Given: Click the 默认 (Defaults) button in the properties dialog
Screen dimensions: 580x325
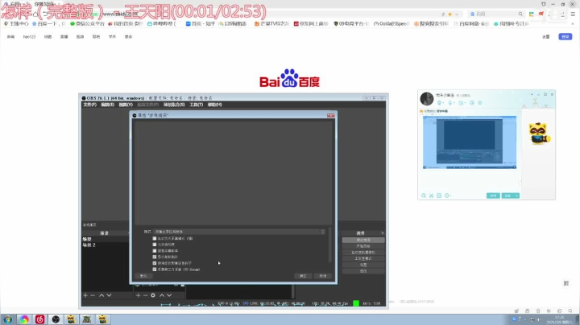Looking at the screenshot, I should [x=143, y=276].
